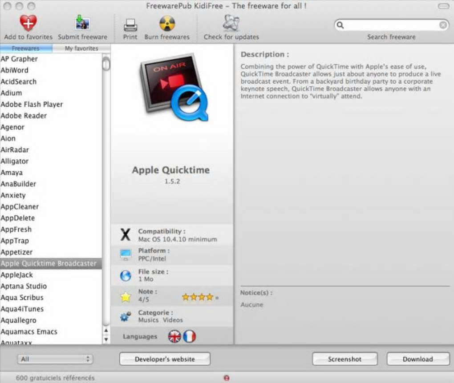Viewport: 454px width, 383px height.
Task: Click the toolbar toggle pill in the title bar
Action: (443, 6)
